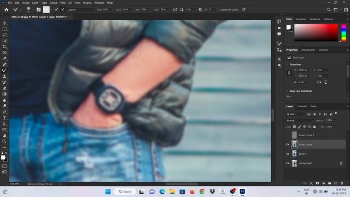Switch to the Swatches tab
Image resolution: width=350 pixels, height=197 pixels.
pyautogui.click(x=301, y=19)
